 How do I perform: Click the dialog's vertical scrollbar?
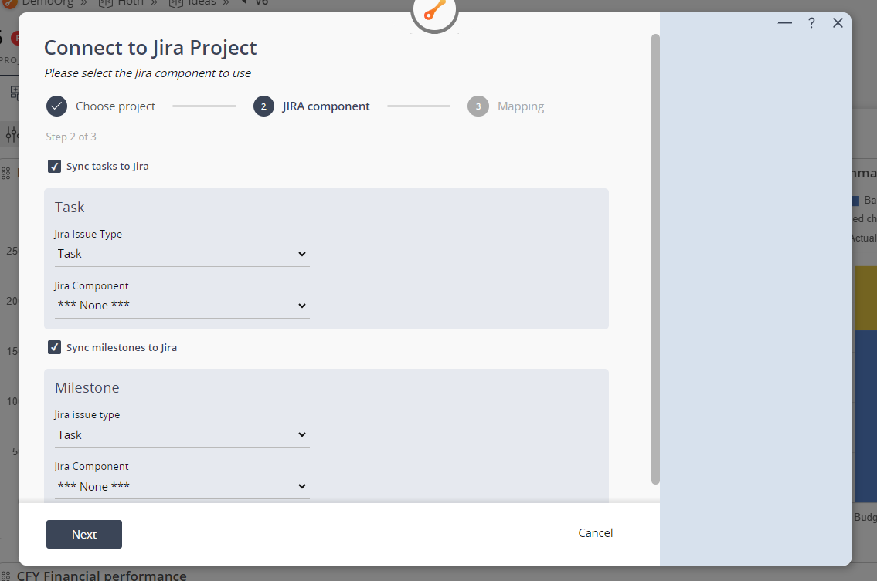pyautogui.click(x=655, y=259)
